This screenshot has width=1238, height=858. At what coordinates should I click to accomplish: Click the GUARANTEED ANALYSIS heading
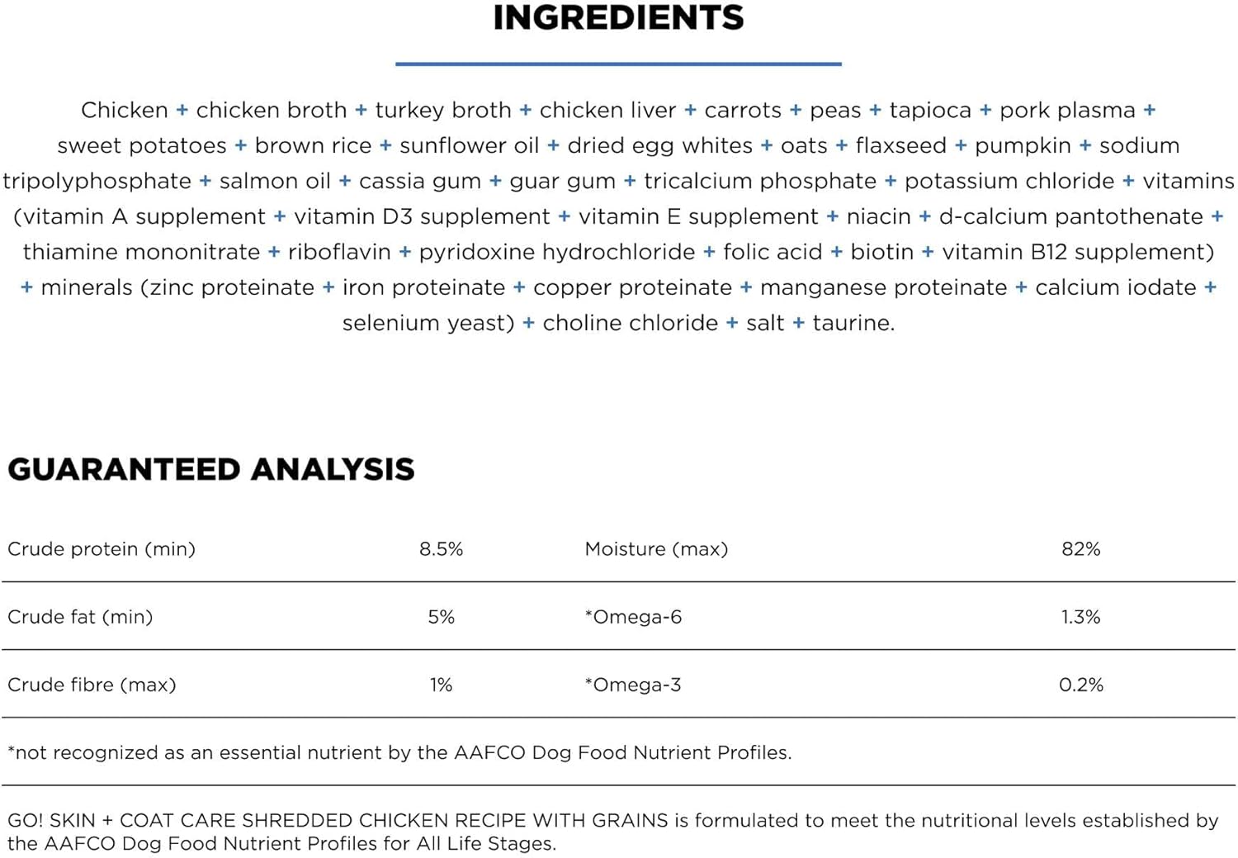click(x=211, y=469)
